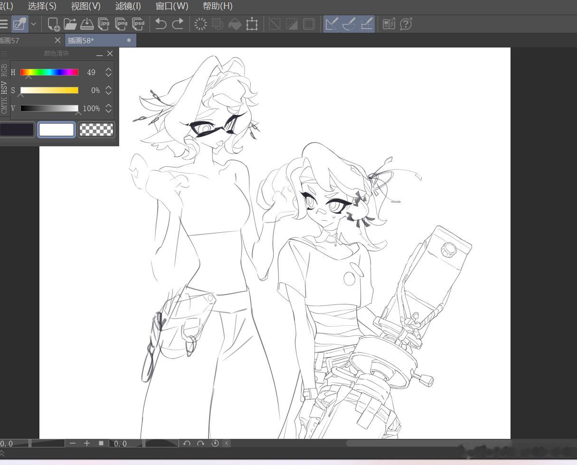The height and width of the screenshot is (465, 577).
Task: Click the Fill bucket icon in toolbar
Action: pyautogui.click(x=235, y=24)
